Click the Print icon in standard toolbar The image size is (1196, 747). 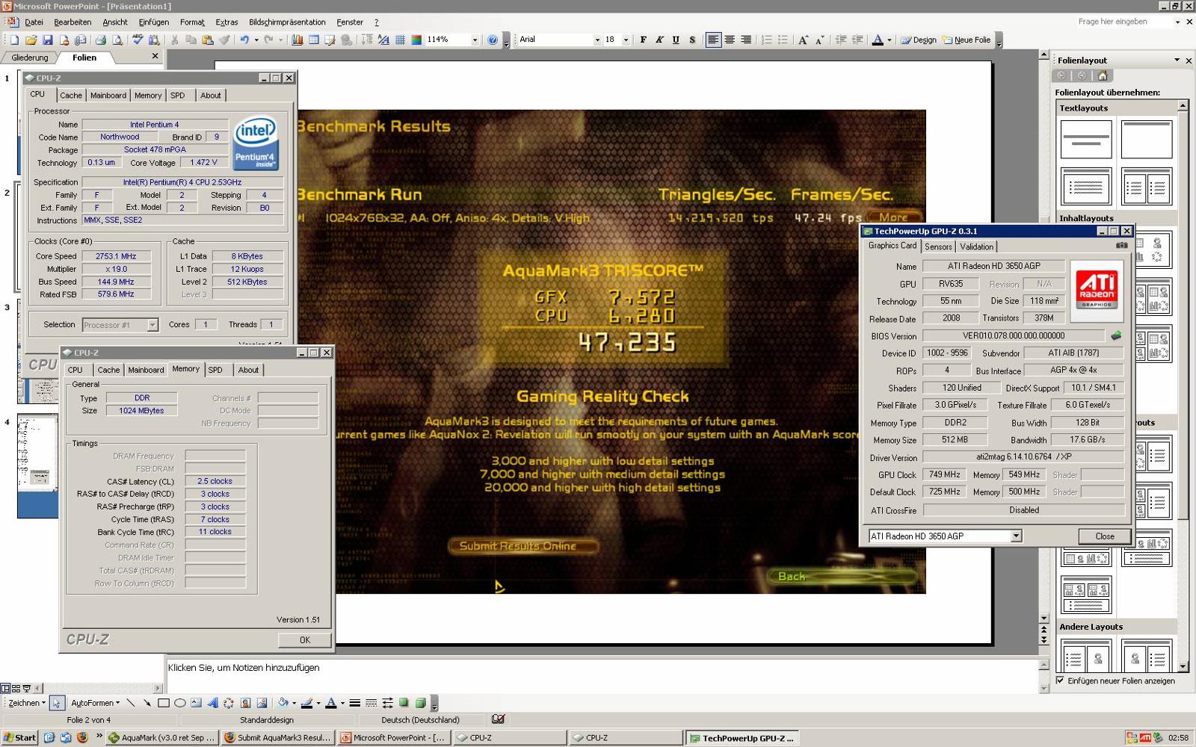(100, 40)
